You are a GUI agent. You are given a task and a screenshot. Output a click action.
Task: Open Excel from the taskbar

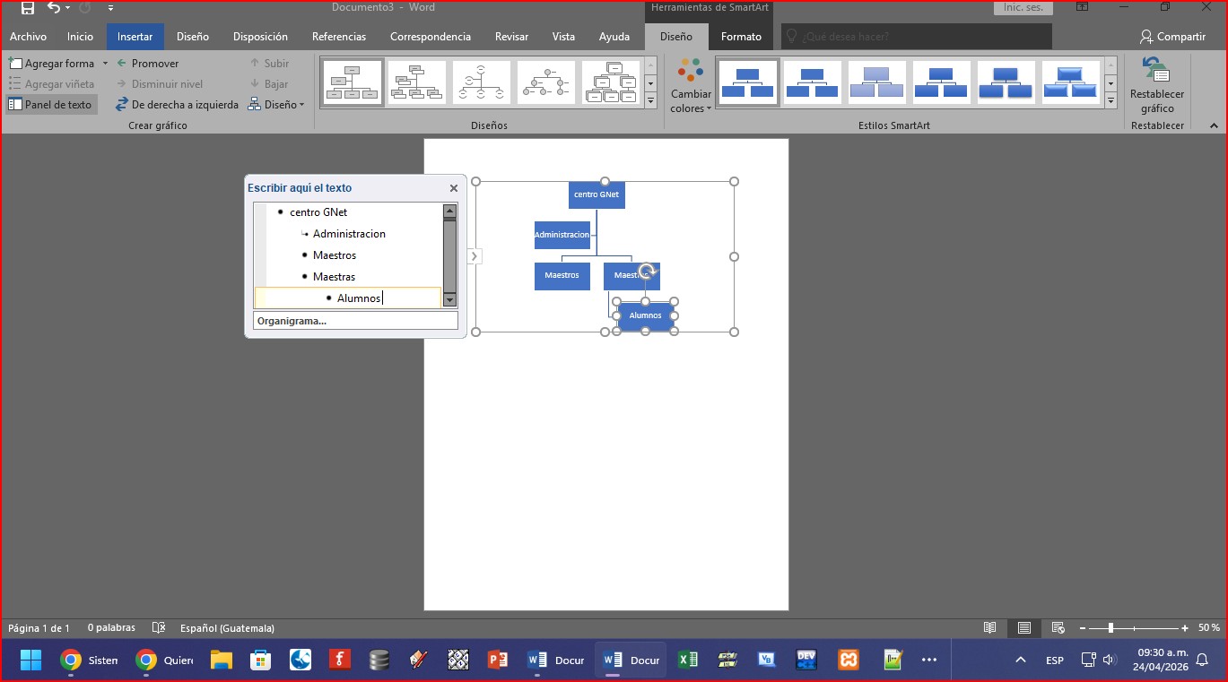pyautogui.click(x=688, y=660)
